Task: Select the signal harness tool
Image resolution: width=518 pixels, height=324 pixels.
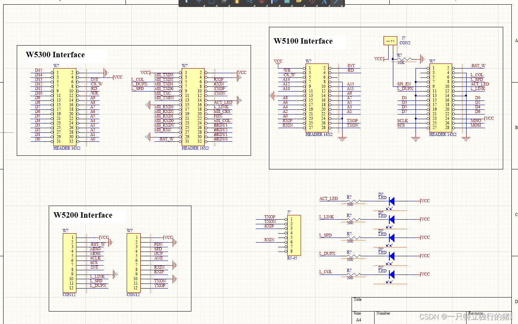Action: tap(274, 2)
